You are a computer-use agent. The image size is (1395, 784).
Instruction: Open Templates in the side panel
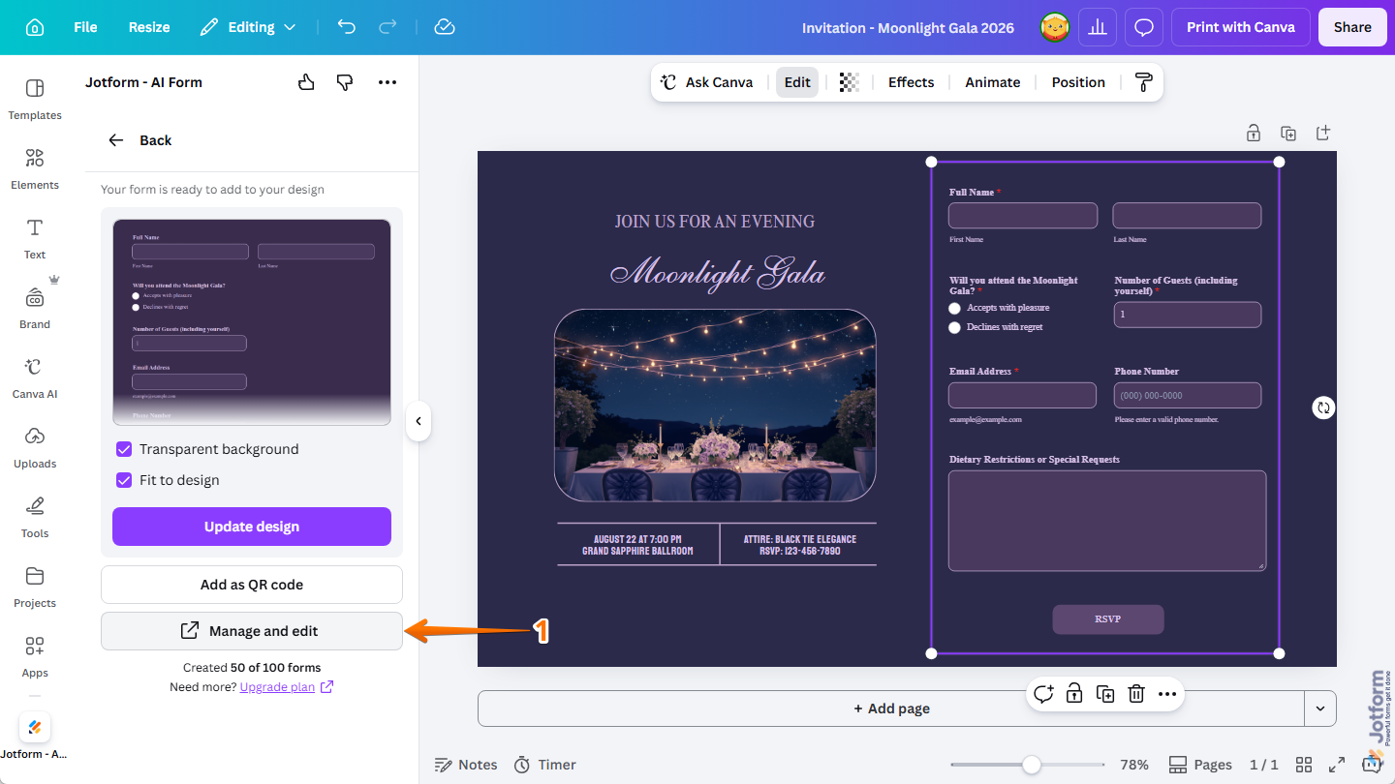point(35,100)
